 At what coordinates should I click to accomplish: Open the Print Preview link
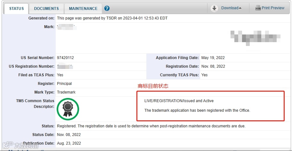273,8
